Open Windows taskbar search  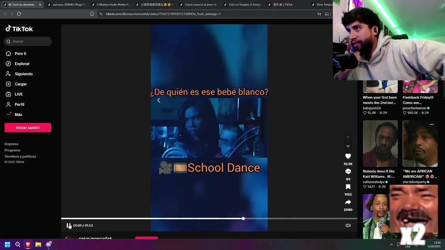(18, 244)
